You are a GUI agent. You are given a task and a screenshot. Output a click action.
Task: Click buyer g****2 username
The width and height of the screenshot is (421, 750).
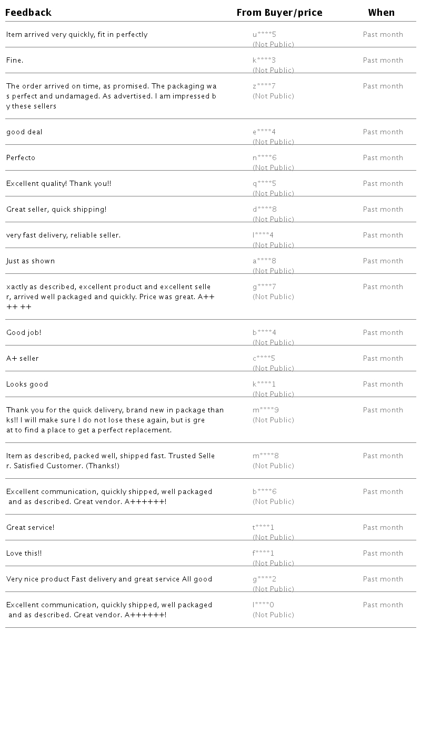tap(264, 579)
